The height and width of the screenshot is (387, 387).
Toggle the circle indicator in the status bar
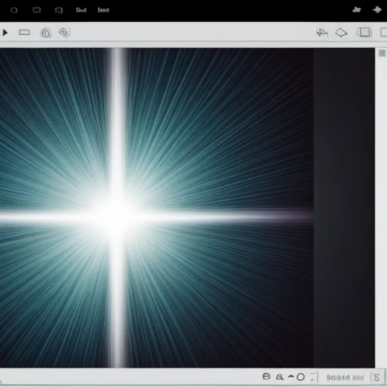(301, 377)
